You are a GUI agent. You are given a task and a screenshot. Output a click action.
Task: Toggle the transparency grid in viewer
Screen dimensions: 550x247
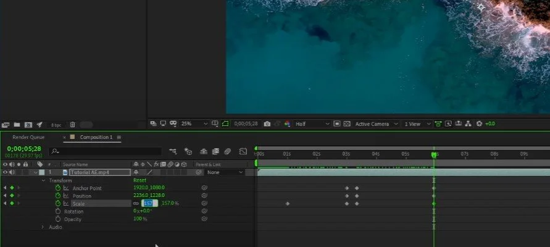coord(346,124)
